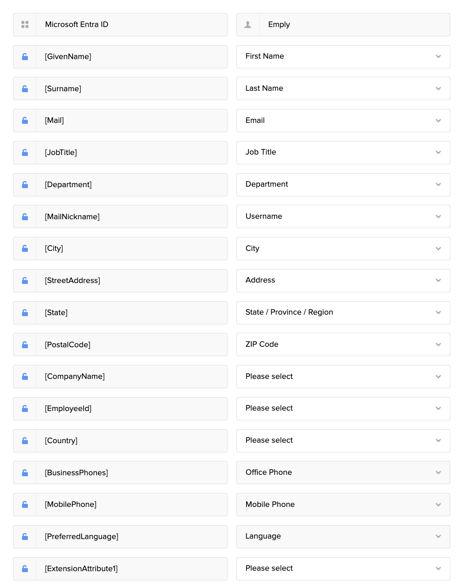Expand the Office Phone dropdown
Screen dimensions: 461x587
[x=343, y=472]
